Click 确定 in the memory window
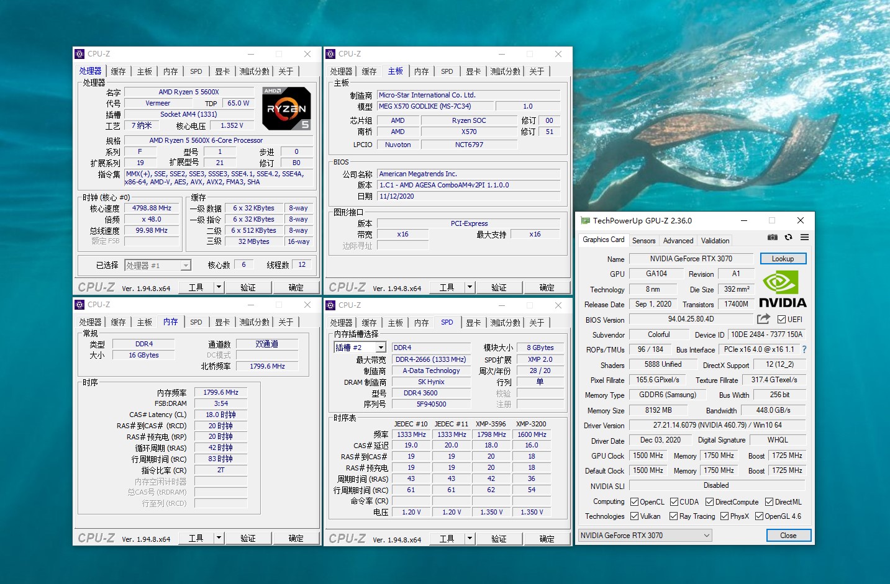The image size is (890, 584). pos(296,538)
